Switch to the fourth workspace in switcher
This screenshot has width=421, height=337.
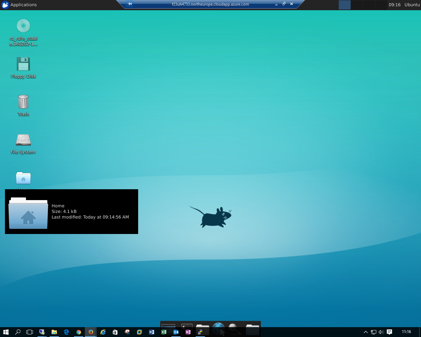pyautogui.click(x=381, y=5)
